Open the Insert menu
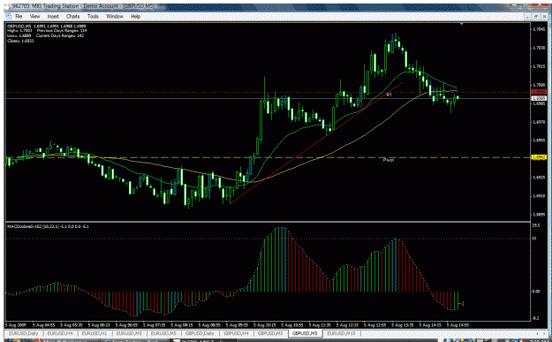 [x=53, y=17]
